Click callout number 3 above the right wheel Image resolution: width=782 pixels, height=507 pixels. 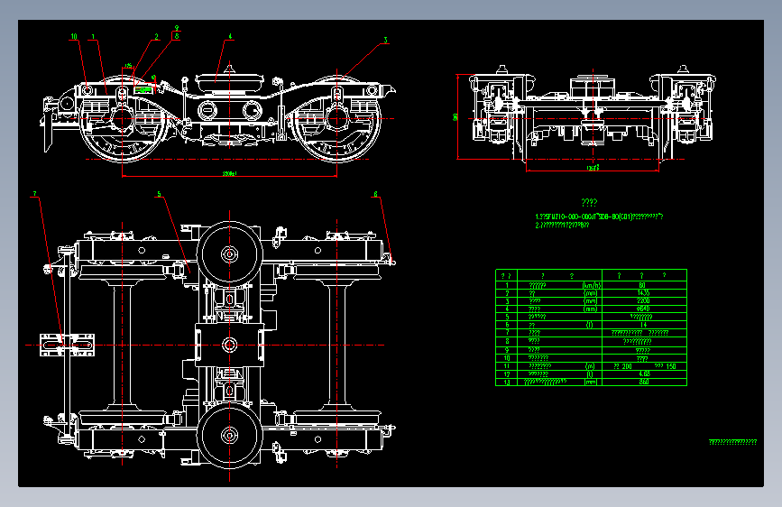(385, 40)
